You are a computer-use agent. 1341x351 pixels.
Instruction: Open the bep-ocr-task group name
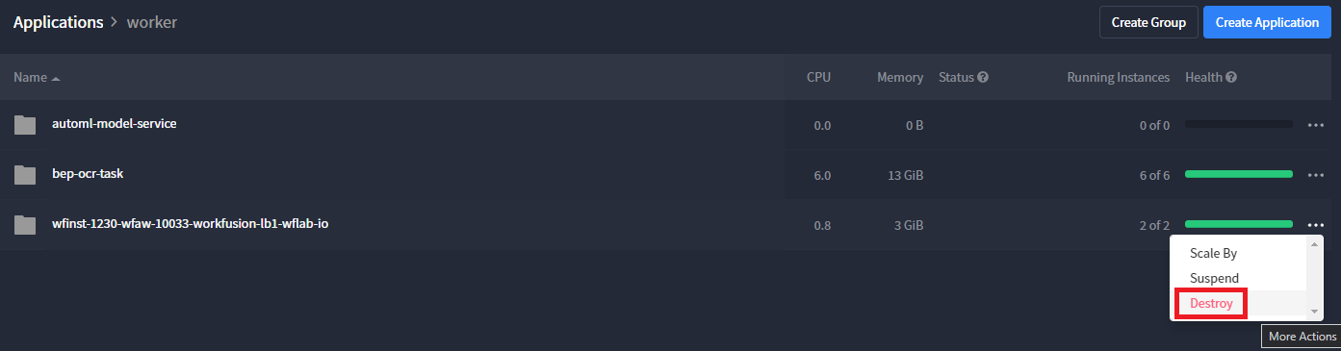(x=88, y=174)
